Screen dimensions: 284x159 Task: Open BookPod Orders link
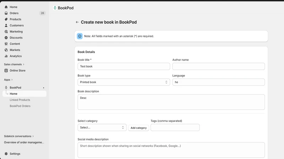coord(20,106)
